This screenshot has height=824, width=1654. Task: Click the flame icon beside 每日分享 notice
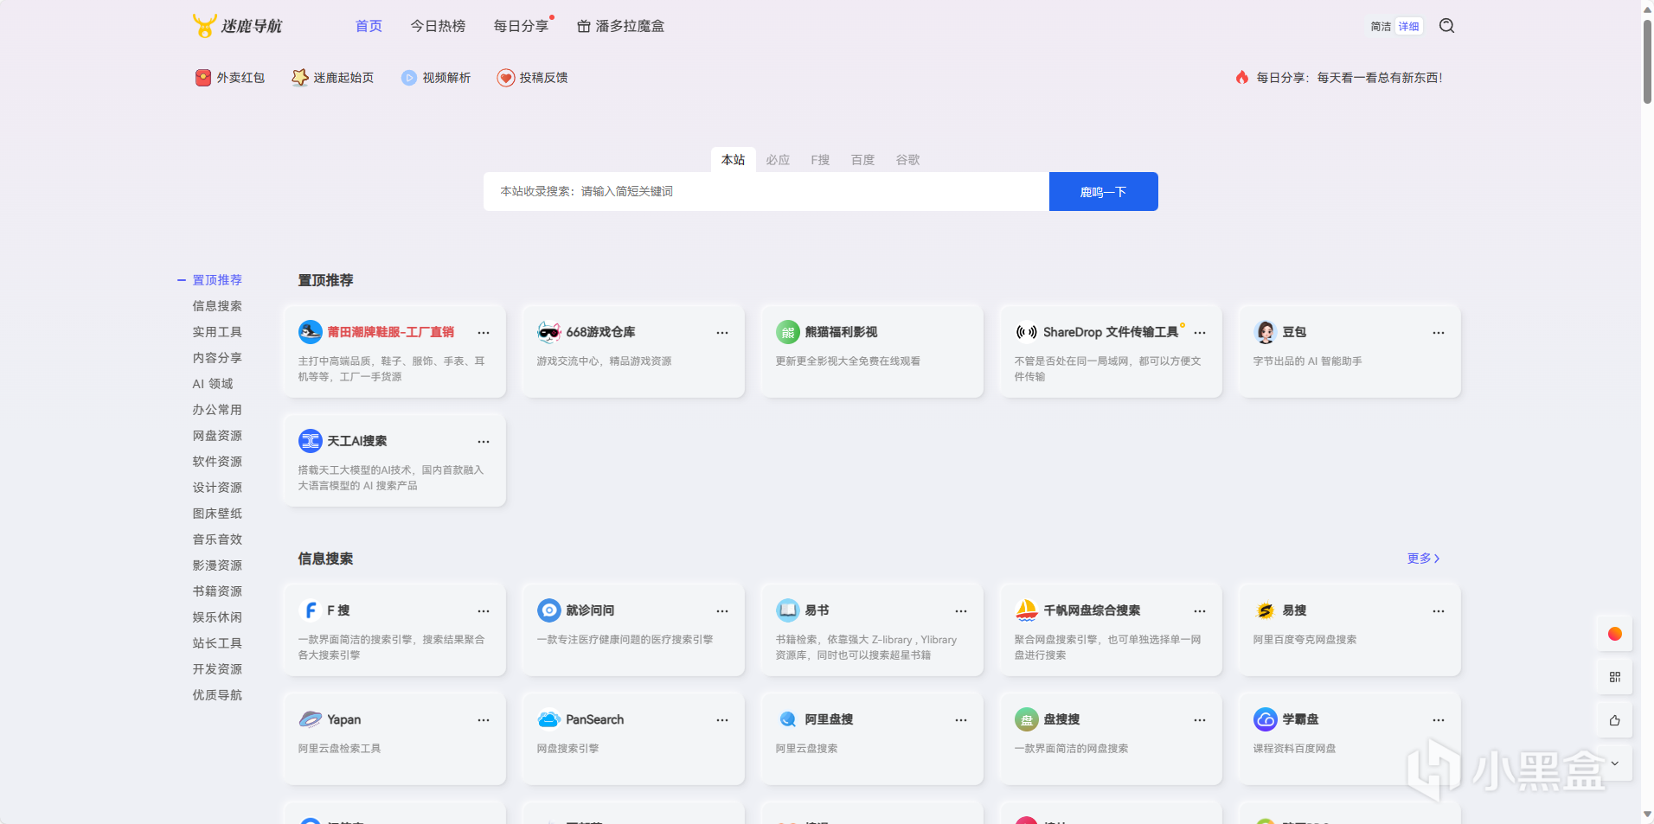pos(1242,78)
